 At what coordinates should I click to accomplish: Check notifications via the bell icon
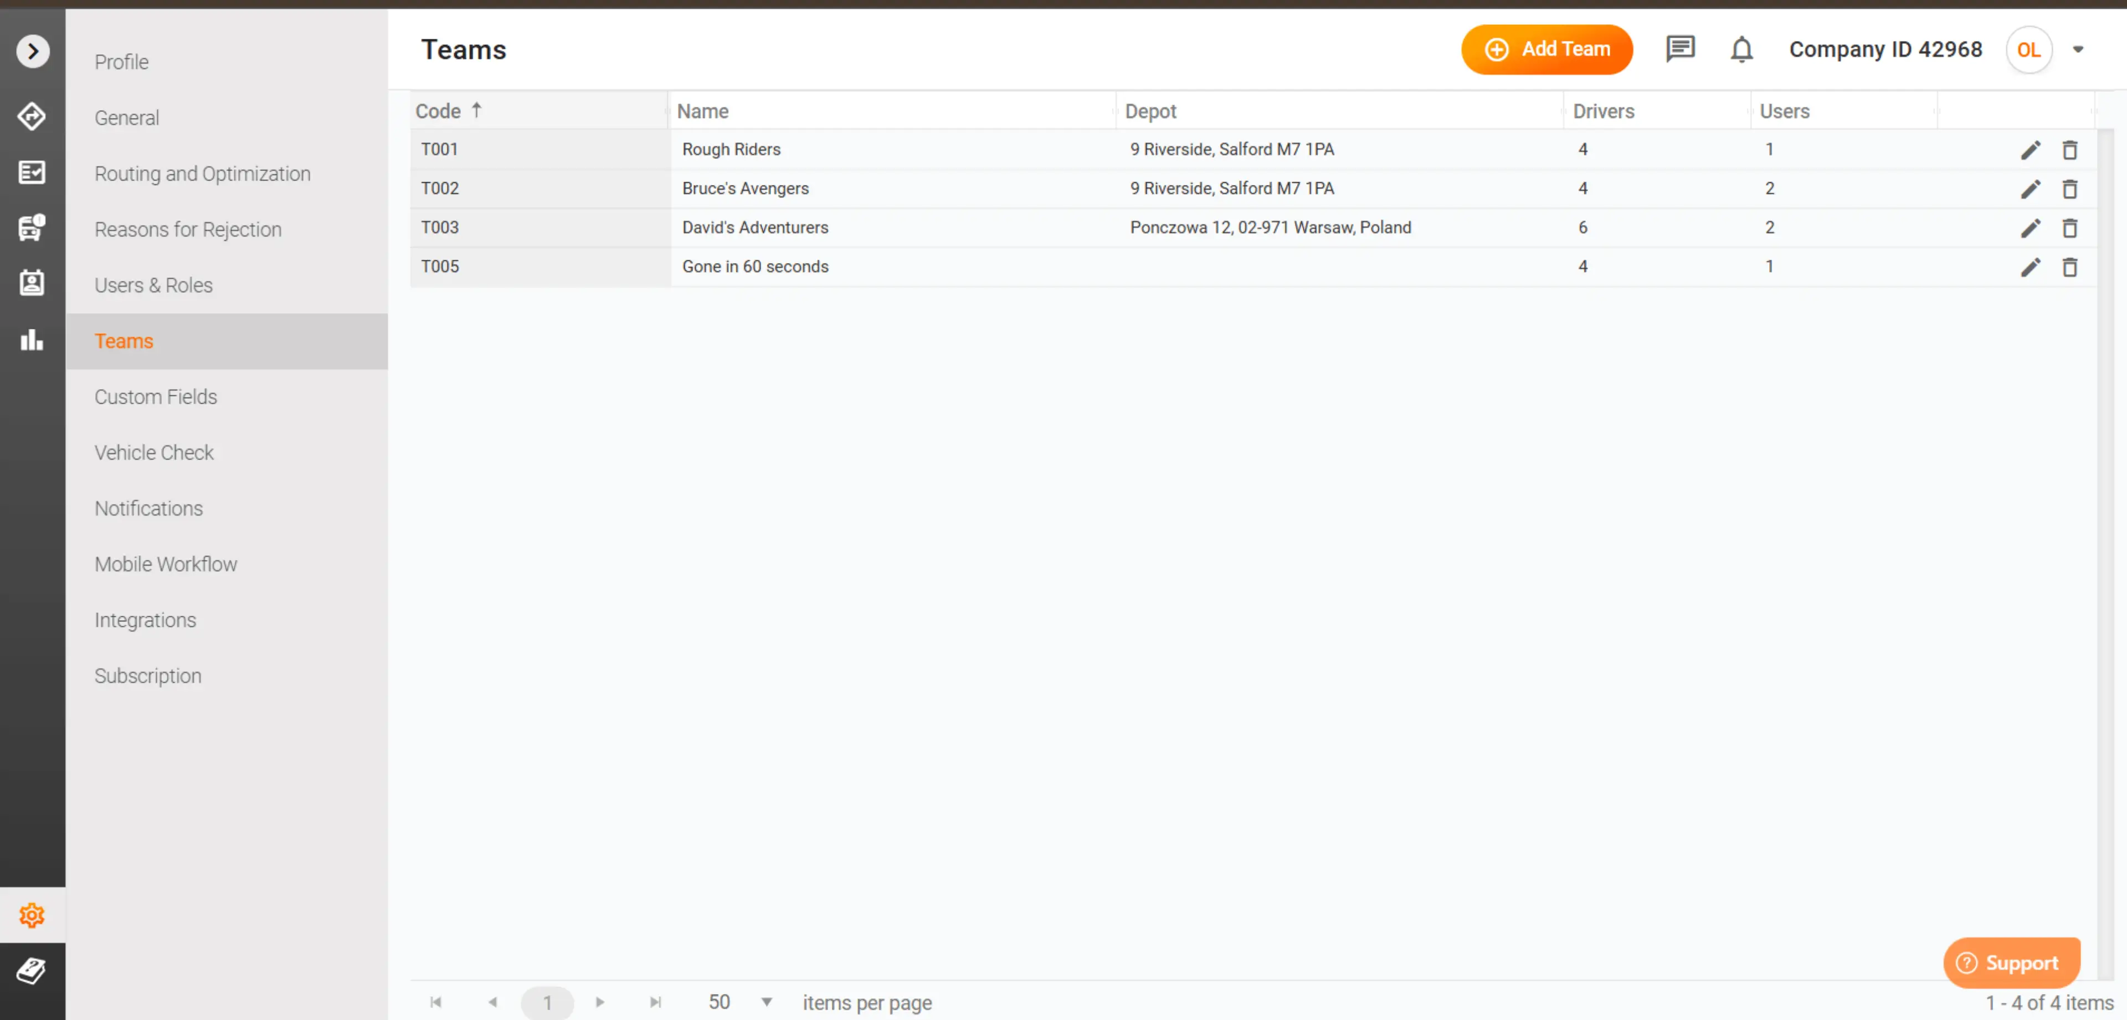coord(1741,49)
